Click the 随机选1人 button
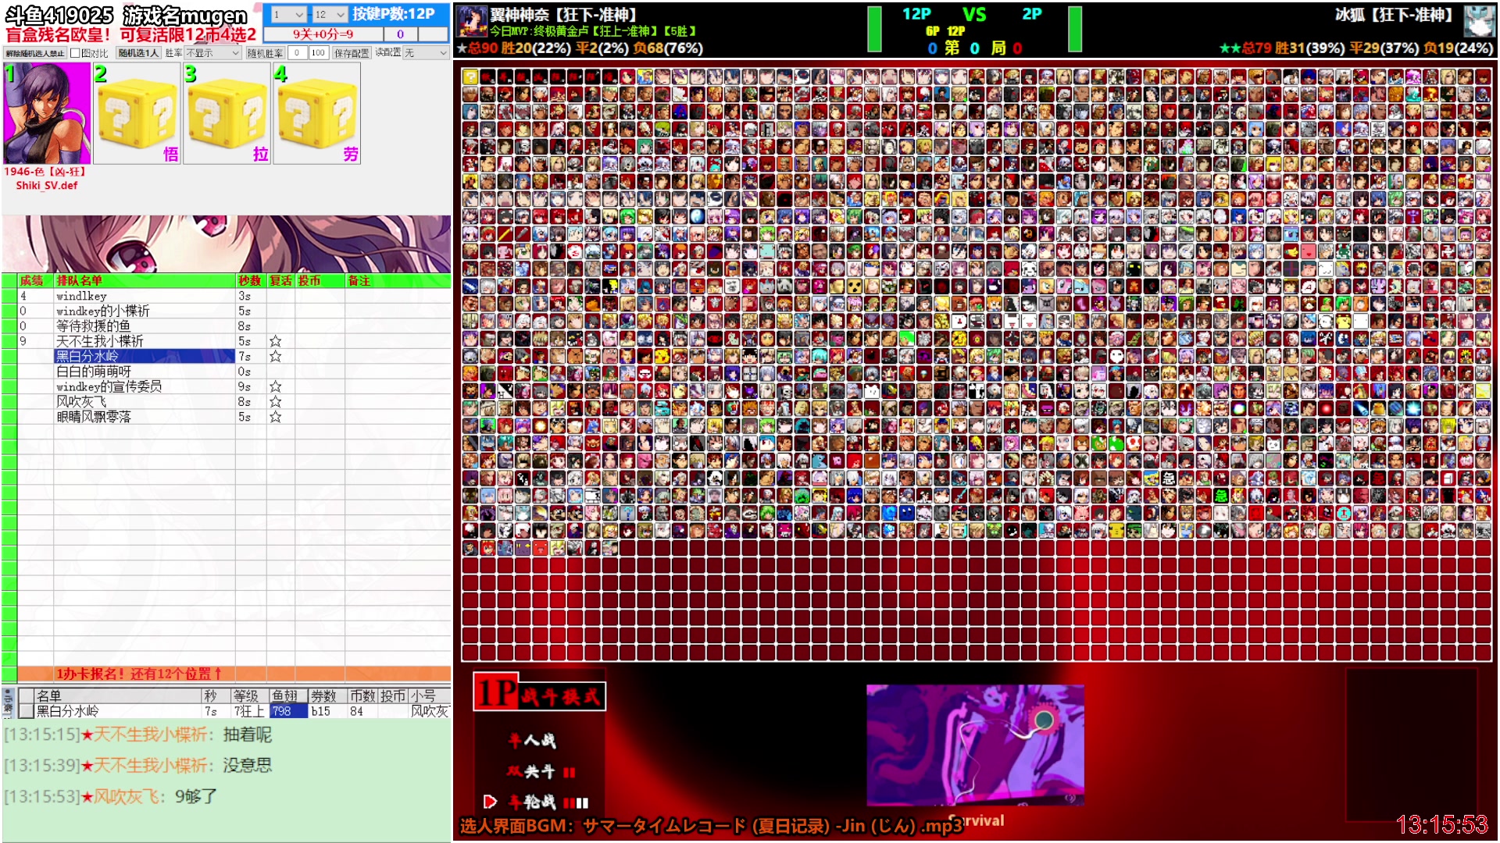This screenshot has width=1500, height=843. tap(138, 53)
